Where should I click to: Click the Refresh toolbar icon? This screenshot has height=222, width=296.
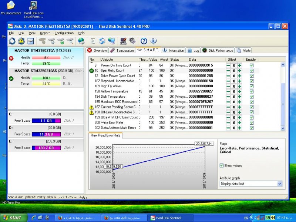[x=12, y=41]
